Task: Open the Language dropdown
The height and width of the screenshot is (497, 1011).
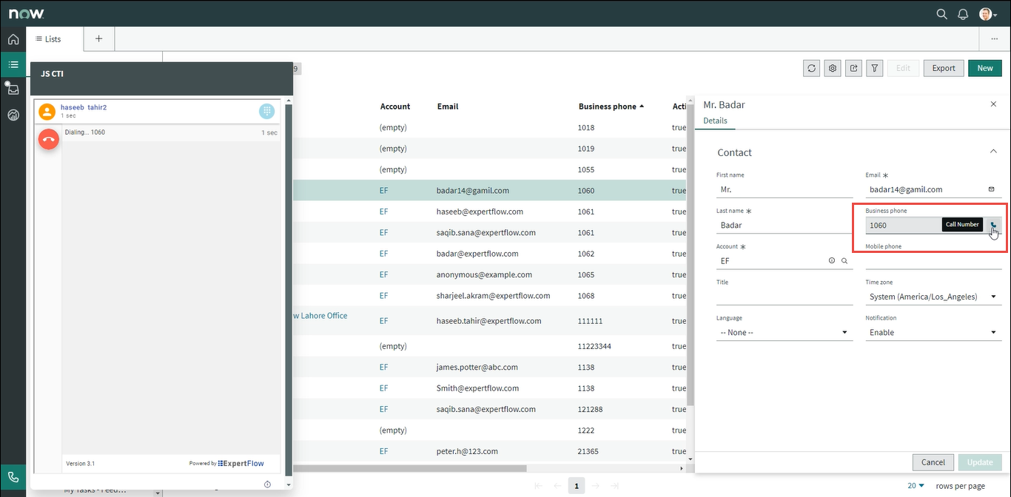Action: [784, 333]
